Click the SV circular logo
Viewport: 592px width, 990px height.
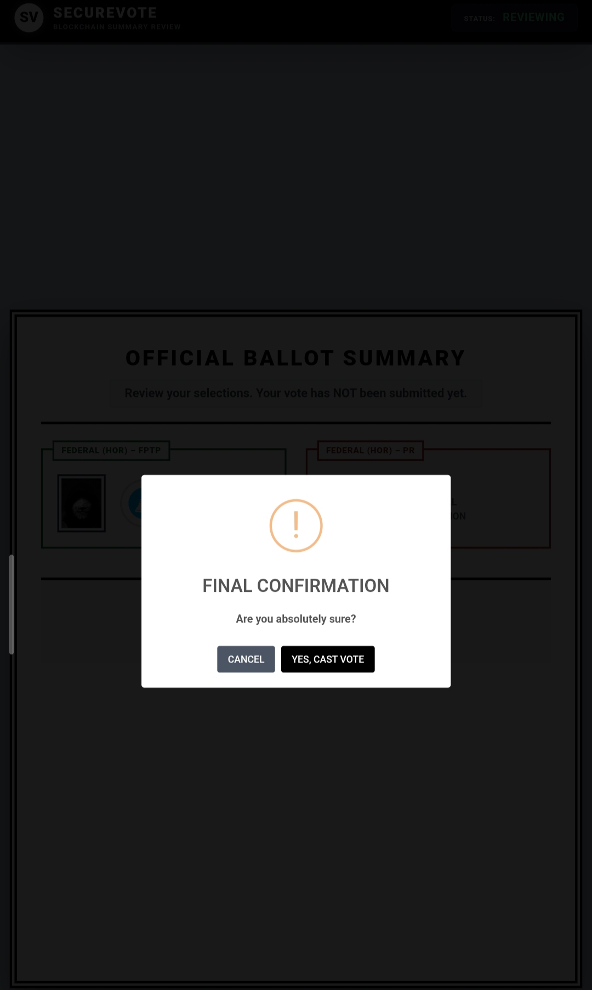pyautogui.click(x=29, y=18)
